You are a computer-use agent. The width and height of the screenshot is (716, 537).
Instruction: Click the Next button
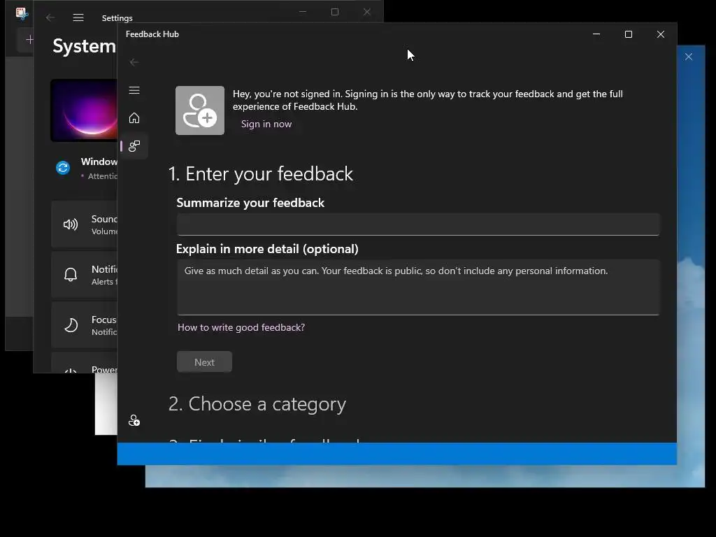204,362
